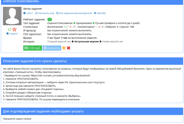The image size is (184, 124).
Task: Click 'Автор задания' label
Action: [x=32, y=9]
